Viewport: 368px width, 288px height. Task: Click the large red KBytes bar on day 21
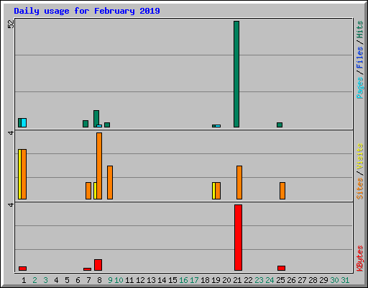(x=238, y=238)
